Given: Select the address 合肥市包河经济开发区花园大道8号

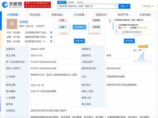Looking at the screenshot, I should (x=48, y=110).
